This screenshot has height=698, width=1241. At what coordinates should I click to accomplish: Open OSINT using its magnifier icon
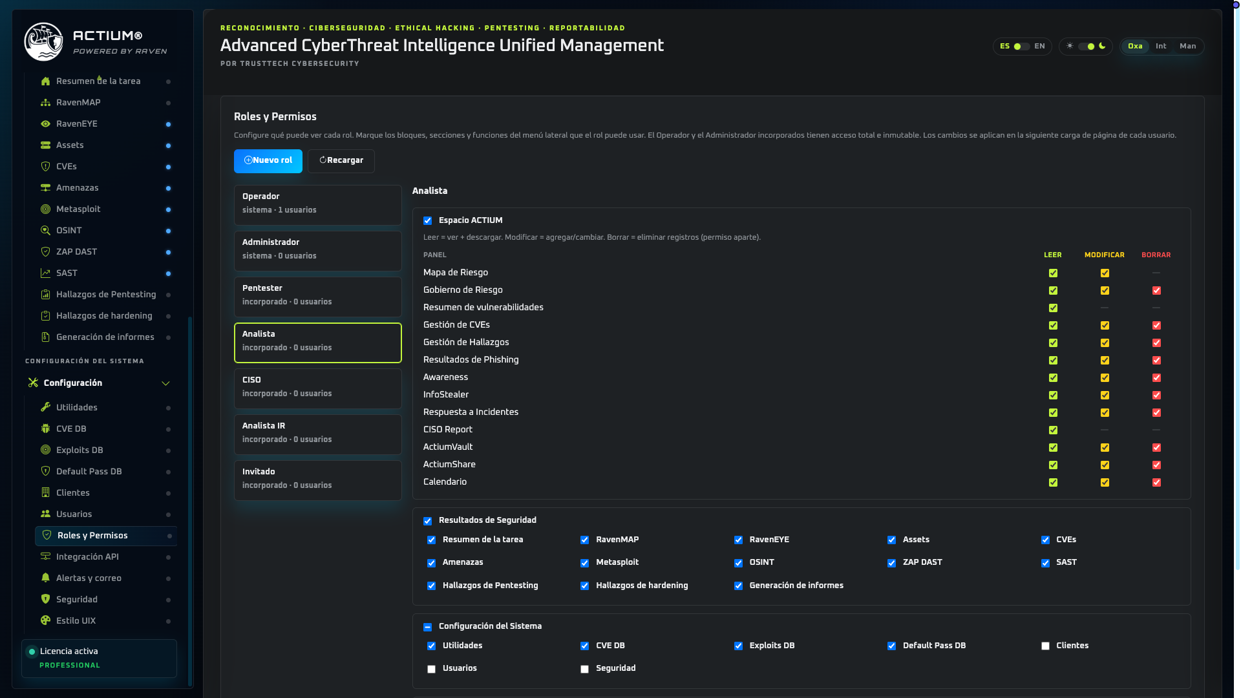[x=45, y=231]
